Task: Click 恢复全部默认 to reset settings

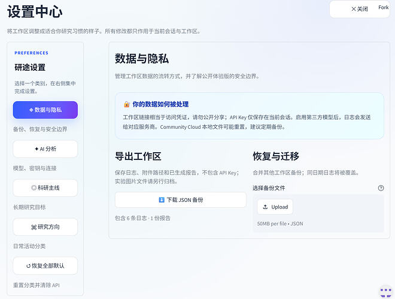Action: (x=45, y=265)
